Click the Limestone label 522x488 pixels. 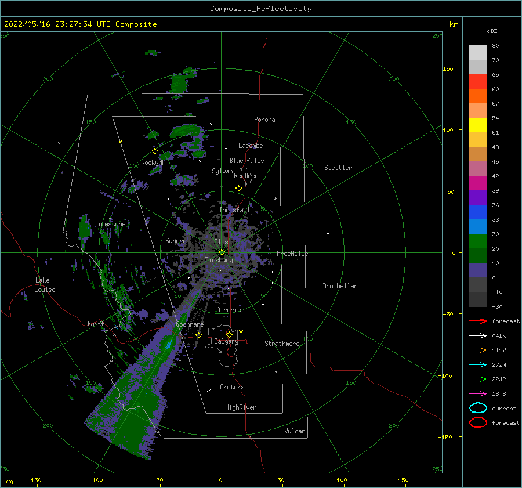point(110,224)
